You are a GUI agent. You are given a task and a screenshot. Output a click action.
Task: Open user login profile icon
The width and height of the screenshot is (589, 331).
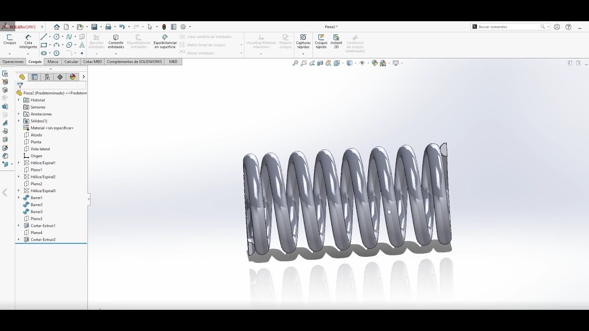coord(557,27)
